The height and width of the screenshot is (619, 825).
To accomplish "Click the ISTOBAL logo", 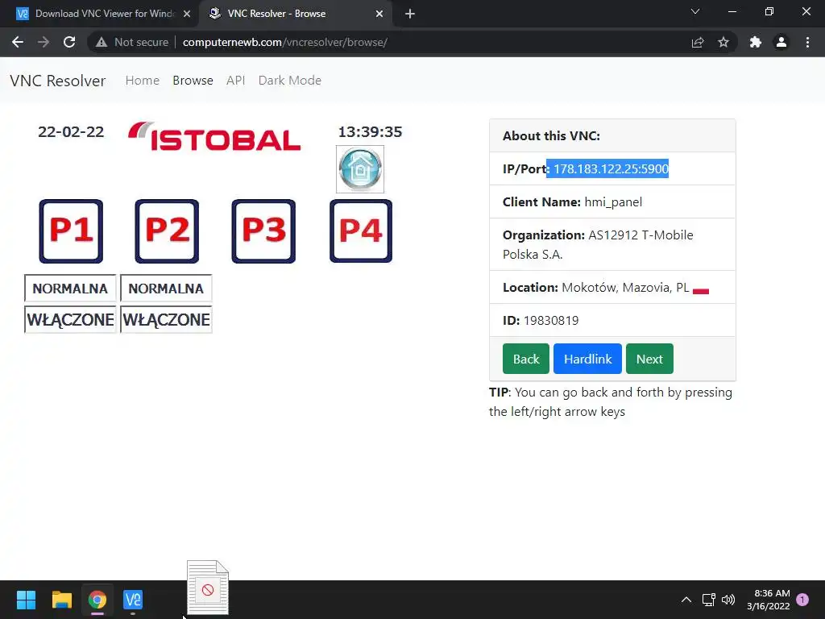I will [214, 137].
